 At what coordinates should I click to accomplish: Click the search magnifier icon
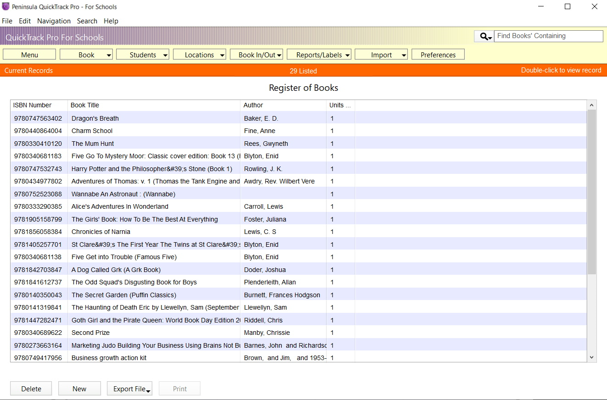click(x=484, y=36)
